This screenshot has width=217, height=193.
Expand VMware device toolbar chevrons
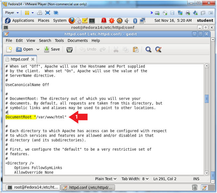click(x=152, y=13)
